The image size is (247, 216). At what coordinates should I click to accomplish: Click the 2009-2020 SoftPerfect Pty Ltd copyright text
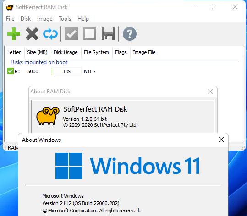pos(100,125)
